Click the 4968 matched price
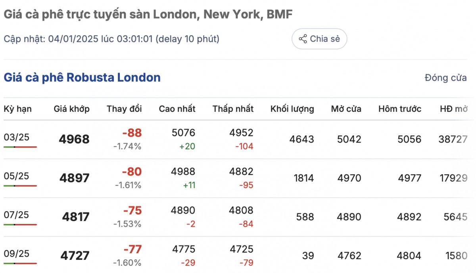This screenshot has height=273, width=476. pyautogui.click(x=74, y=139)
